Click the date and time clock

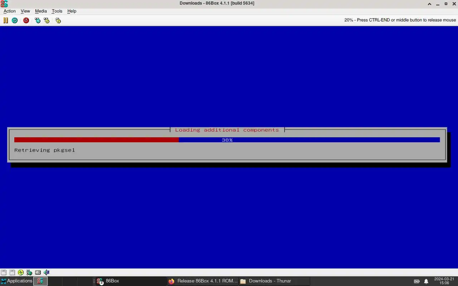click(x=444, y=281)
